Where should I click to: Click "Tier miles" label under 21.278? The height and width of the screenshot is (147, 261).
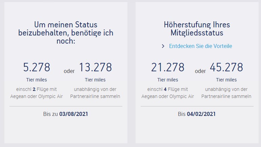pyautogui.click(x=168, y=80)
